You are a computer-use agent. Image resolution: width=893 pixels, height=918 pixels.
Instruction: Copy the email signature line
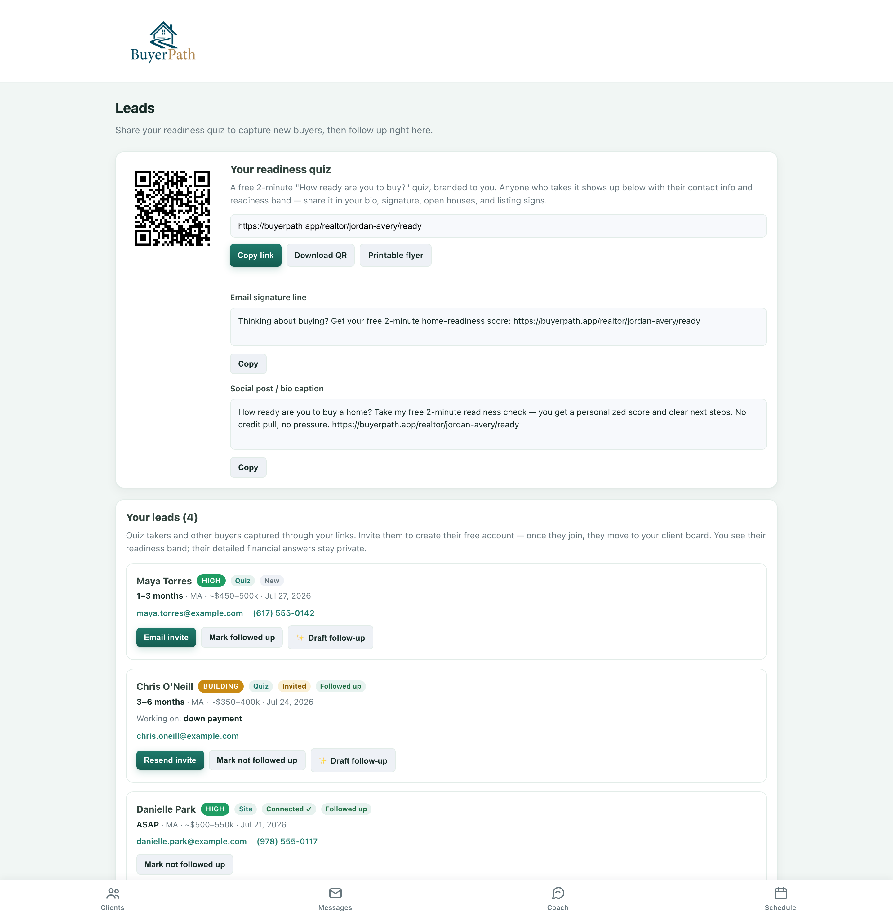(248, 364)
